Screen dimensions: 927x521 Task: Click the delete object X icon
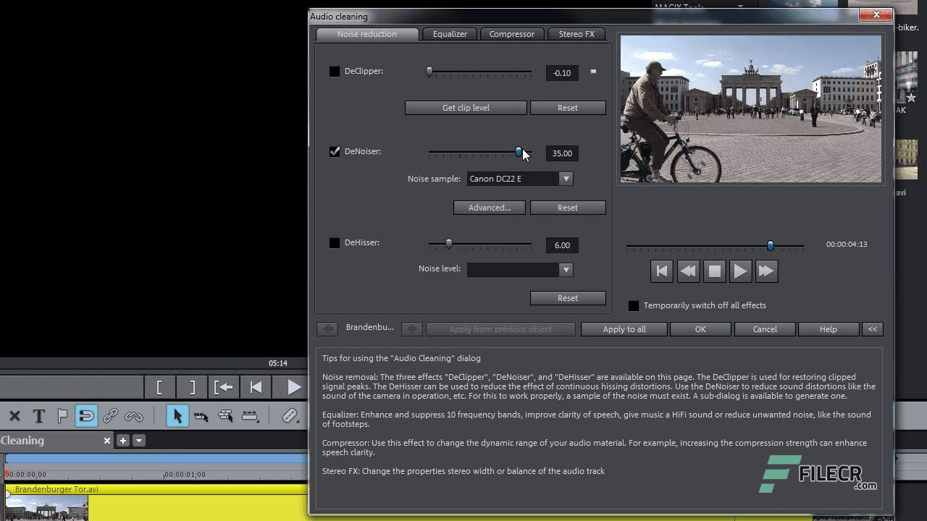14,416
